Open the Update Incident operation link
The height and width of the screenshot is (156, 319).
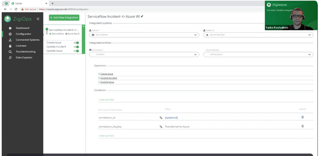109,78
